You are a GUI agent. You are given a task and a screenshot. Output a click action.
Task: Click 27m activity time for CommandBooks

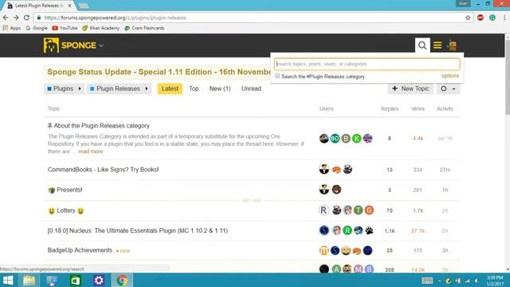click(445, 170)
